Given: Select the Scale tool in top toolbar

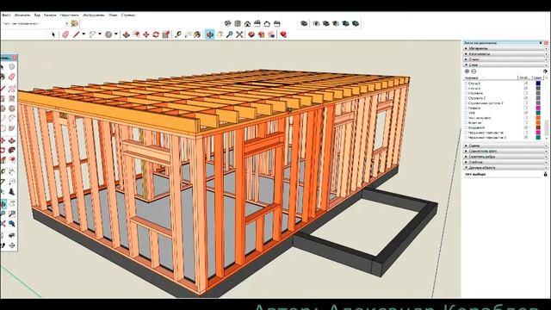Looking at the screenshot, I should click(166, 34).
